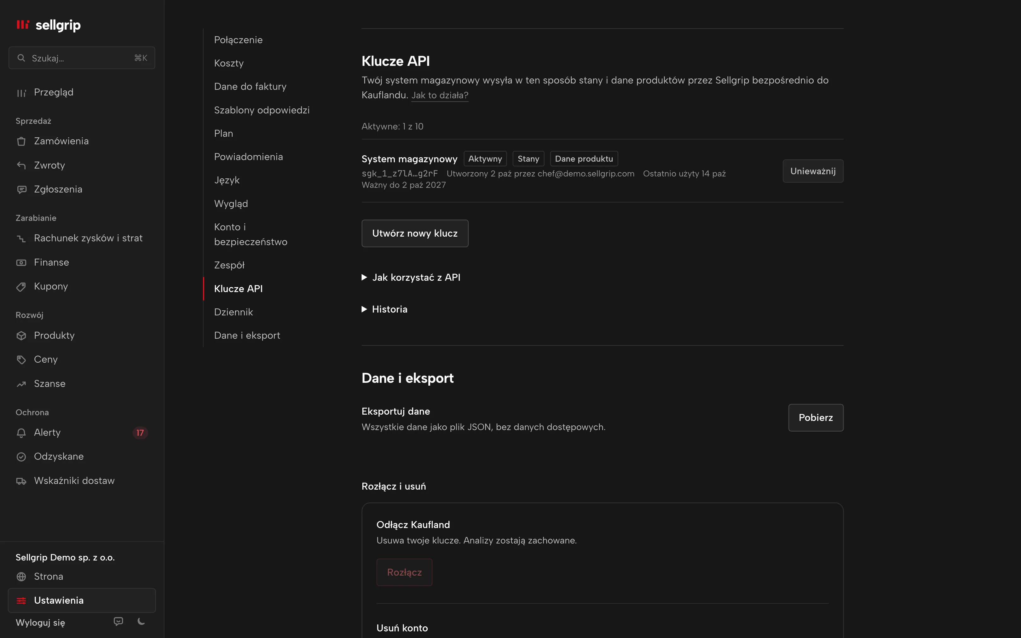This screenshot has width=1021, height=638.
Task: Click the Odzyskane checkmark circle icon
Action: (21, 457)
